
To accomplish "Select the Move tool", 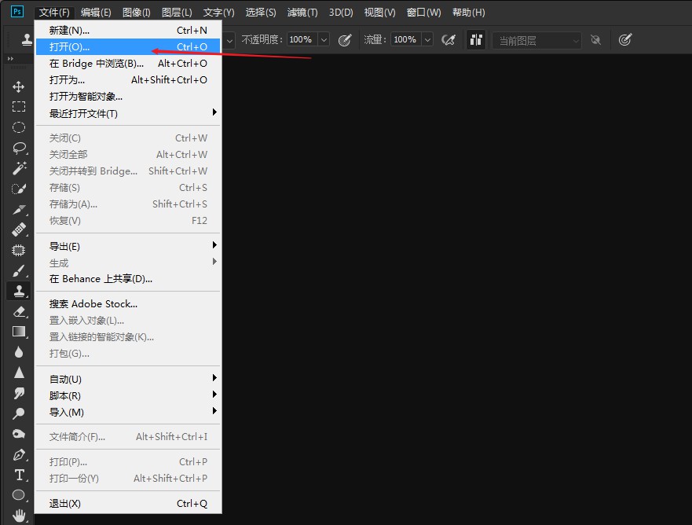I will coord(18,86).
